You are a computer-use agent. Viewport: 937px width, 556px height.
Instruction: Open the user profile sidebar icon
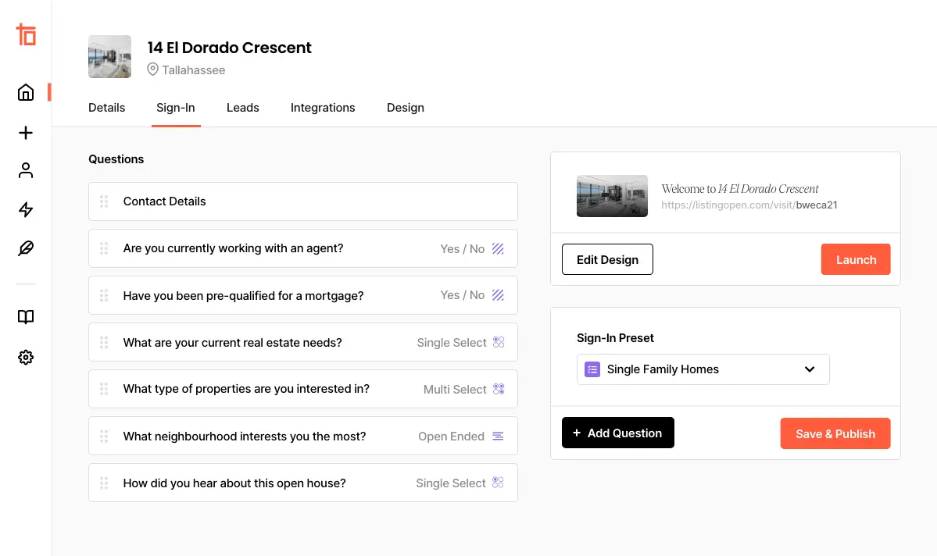(26, 170)
